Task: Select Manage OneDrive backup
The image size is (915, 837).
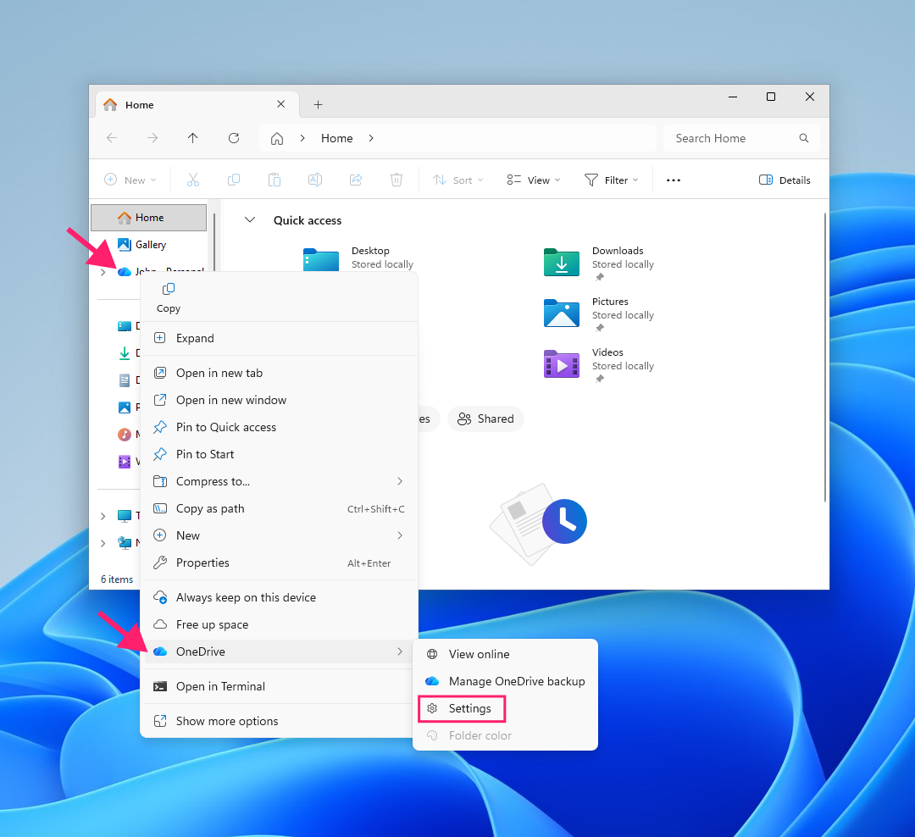Action: point(505,681)
